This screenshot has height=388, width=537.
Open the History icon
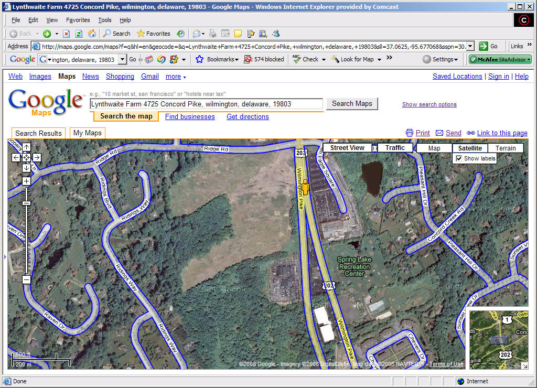coord(180,34)
